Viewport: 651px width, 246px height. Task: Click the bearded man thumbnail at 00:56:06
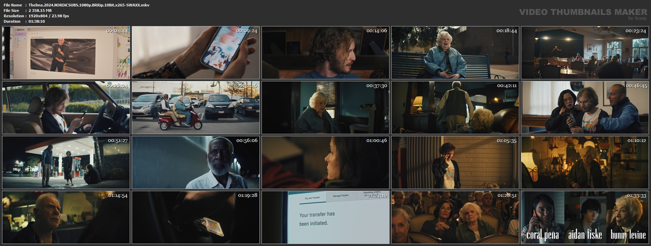click(196, 163)
